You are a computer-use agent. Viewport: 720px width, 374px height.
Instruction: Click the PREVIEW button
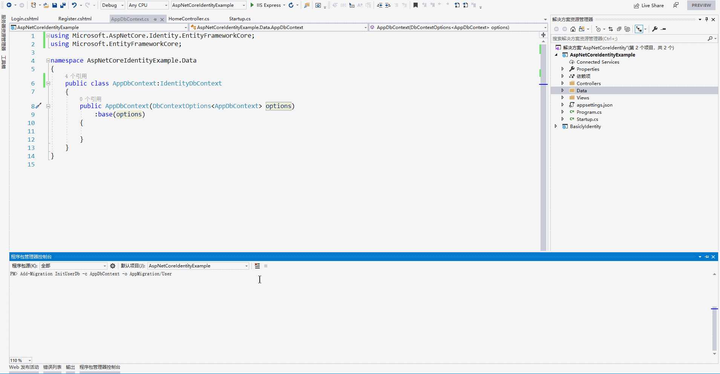[701, 5]
